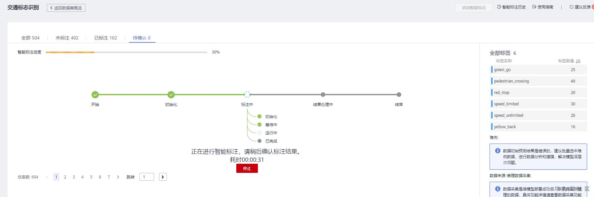
Task: Click the 标签数量 column header
Action: pyautogui.click(x=566, y=61)
